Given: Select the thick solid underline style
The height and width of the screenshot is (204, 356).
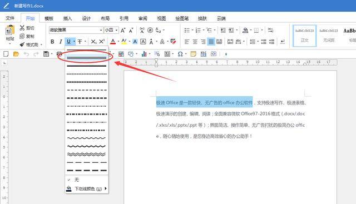Looking at the screenshot, I should click(87, 66).
